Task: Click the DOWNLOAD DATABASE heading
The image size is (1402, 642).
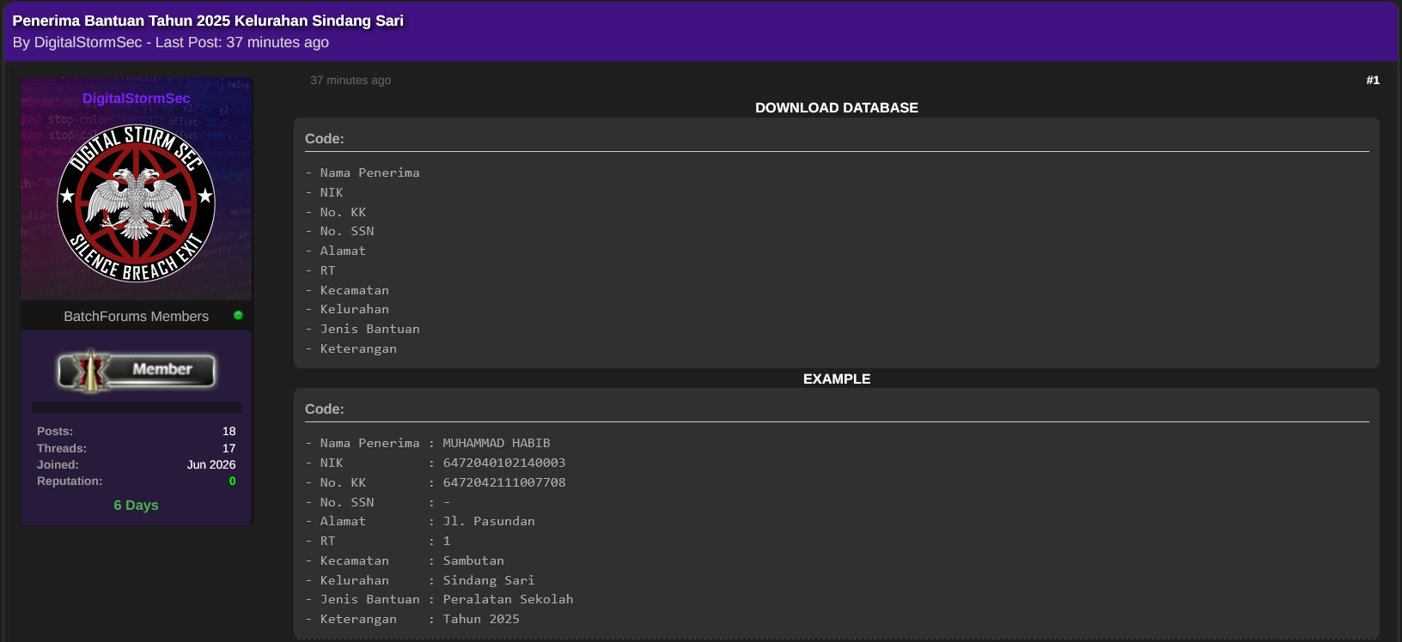Action: click(837, 107)
